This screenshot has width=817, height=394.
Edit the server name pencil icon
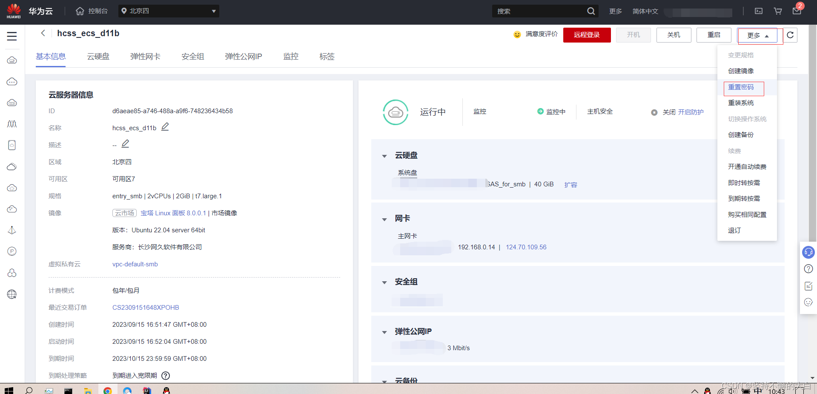(165, 127)
